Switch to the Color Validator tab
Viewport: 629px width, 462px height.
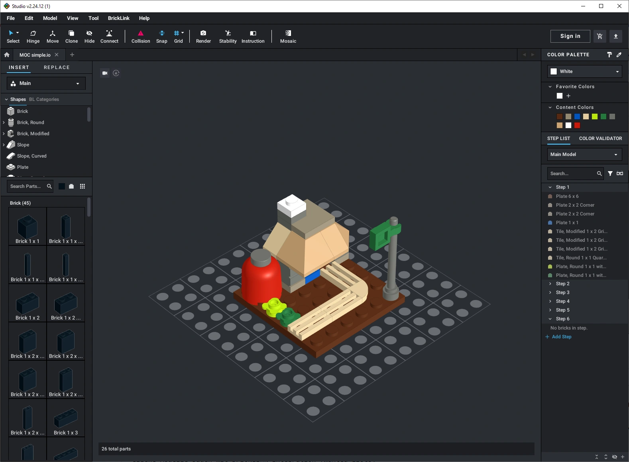600,138
